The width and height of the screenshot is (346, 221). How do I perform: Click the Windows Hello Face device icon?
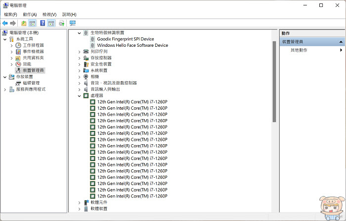coord(93,45)
